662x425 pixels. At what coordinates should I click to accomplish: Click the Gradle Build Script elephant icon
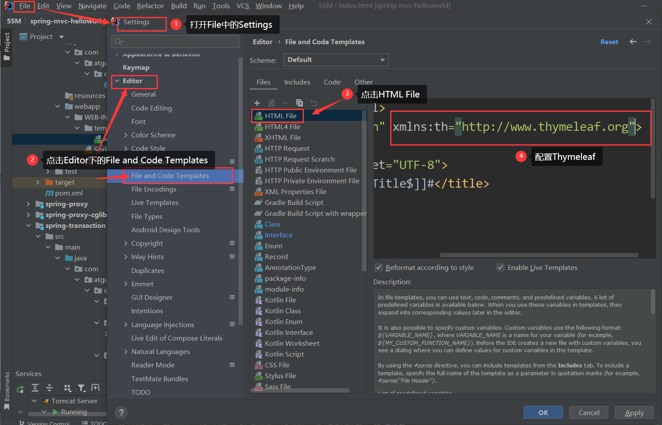pyautogui.click(x=258, y=202)
